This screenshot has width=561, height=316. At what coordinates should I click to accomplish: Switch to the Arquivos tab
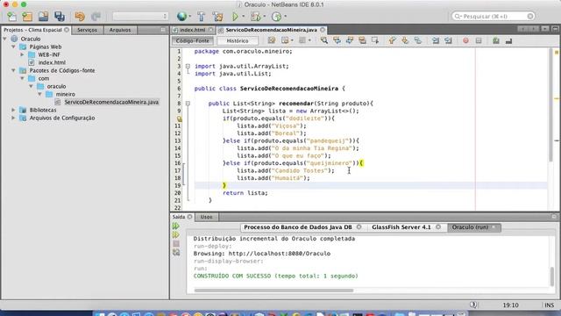[120, 30]
